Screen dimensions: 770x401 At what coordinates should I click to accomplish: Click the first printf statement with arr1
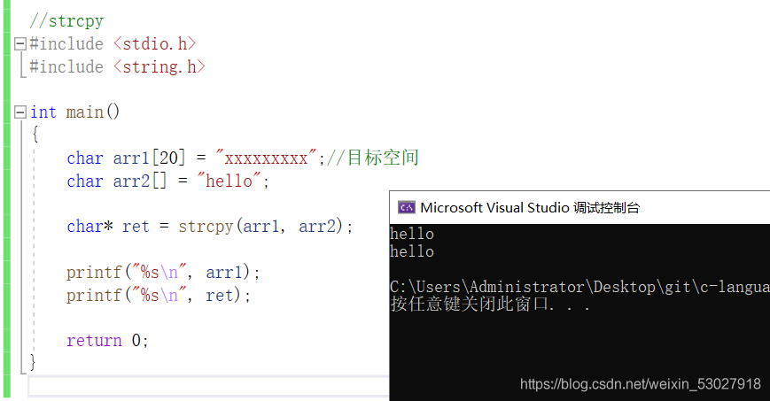tap(163, 273)
